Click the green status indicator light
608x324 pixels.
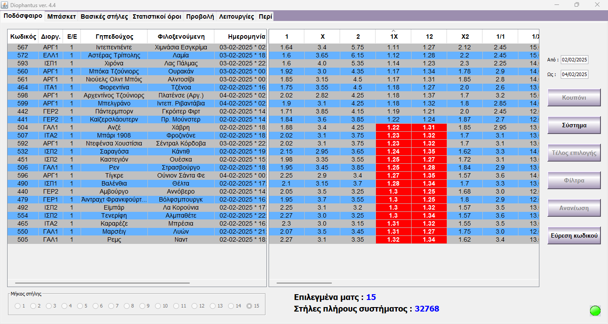pos(595,311)
